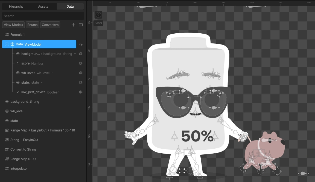Screen dimensions: 315x182
Task: Open the book icon next to plus
Action: tap(81, 25)
